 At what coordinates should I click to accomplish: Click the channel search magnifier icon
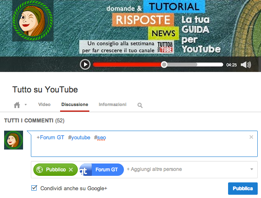point(140,105)
